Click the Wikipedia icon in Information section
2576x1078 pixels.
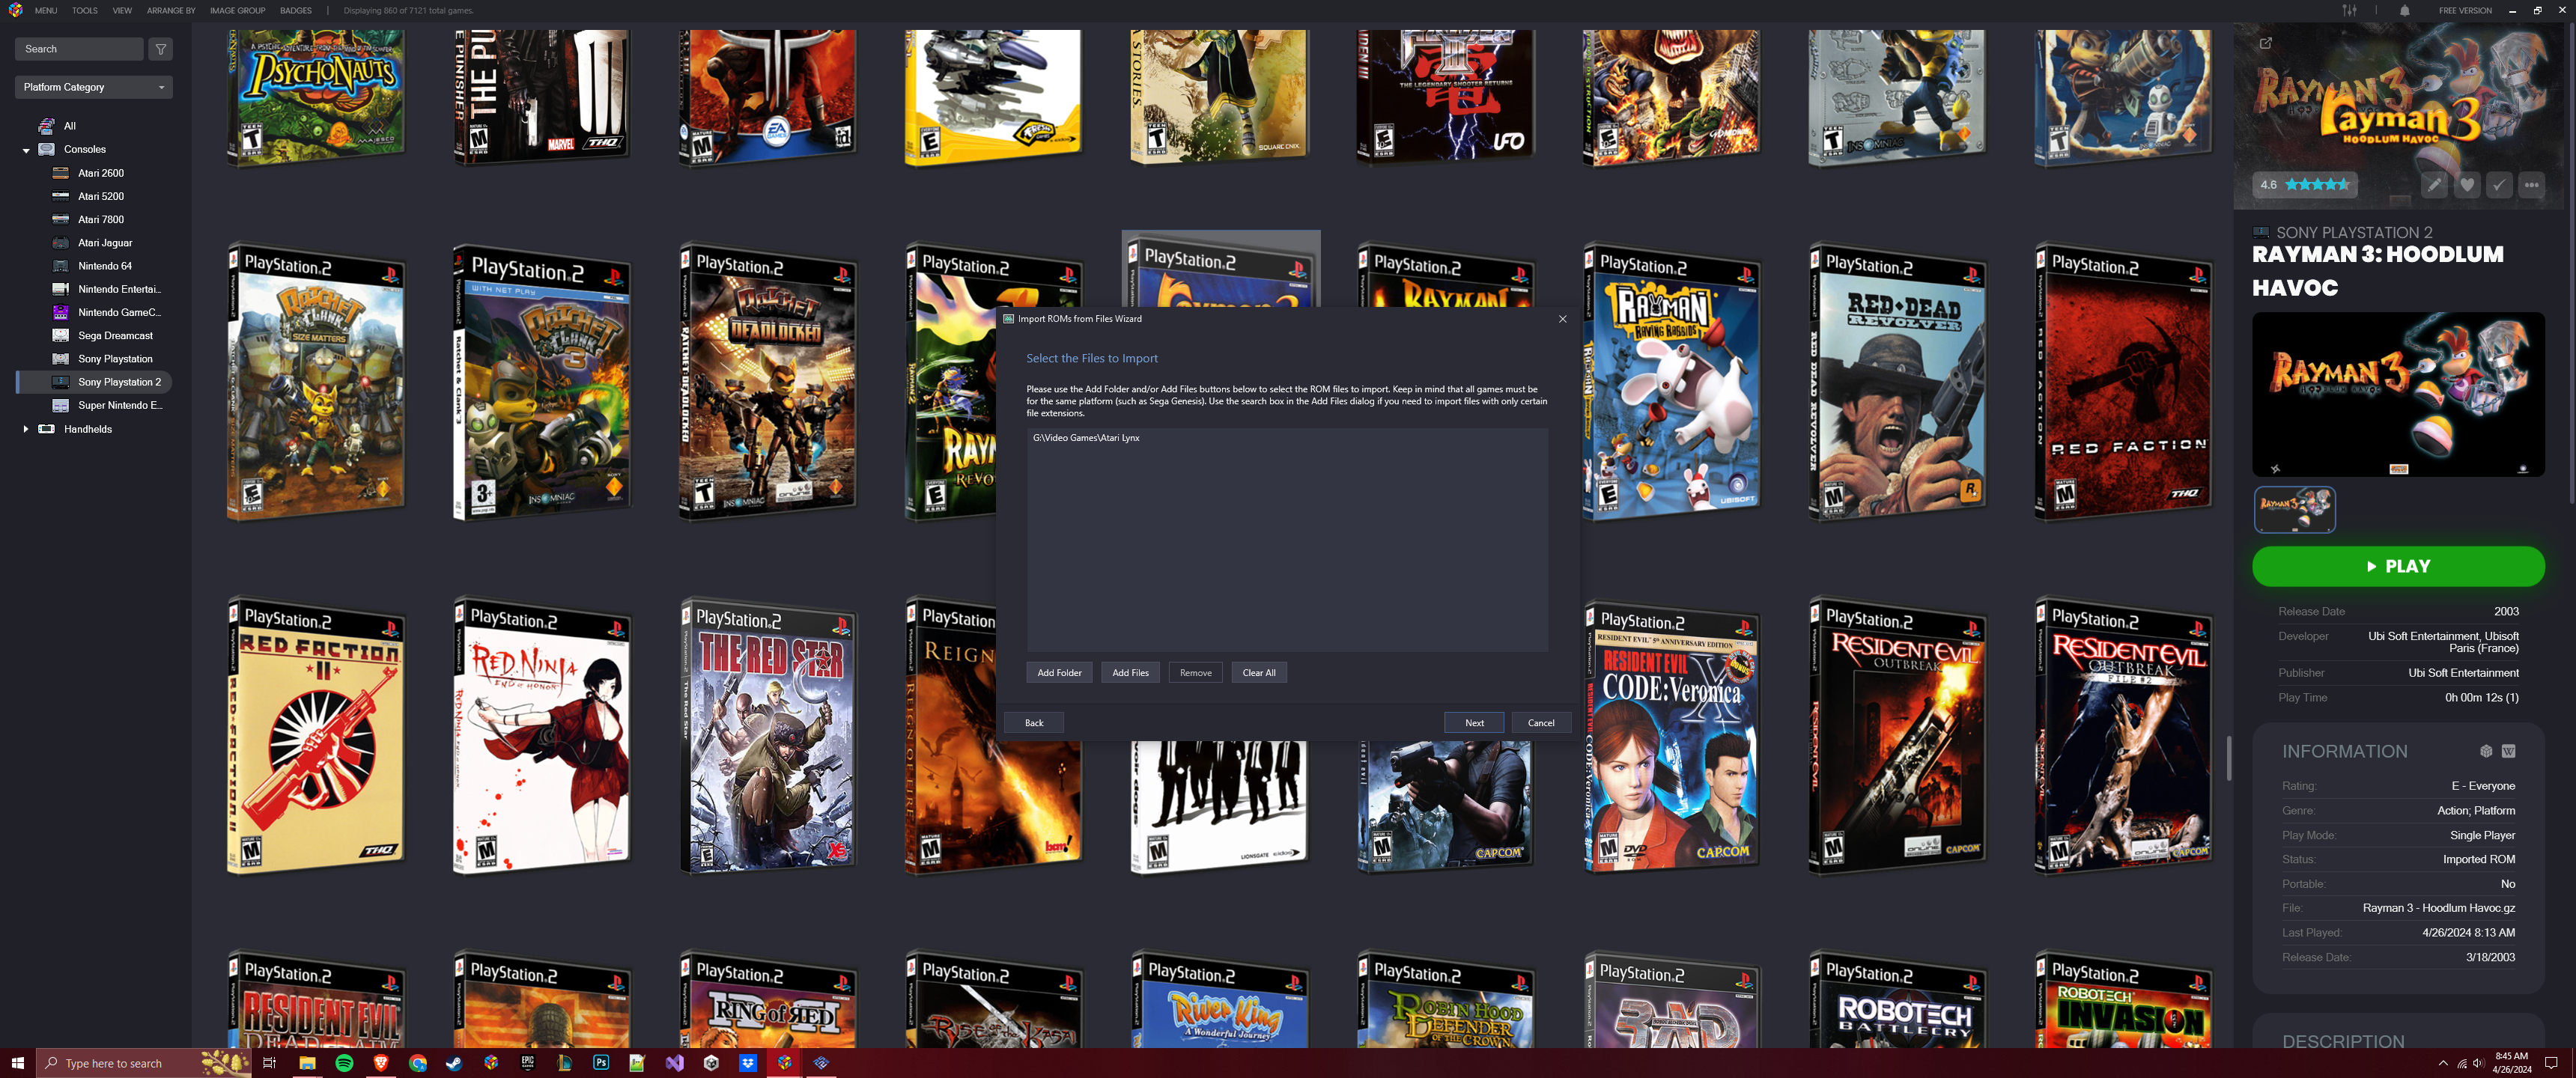[x=2508, y=751]
